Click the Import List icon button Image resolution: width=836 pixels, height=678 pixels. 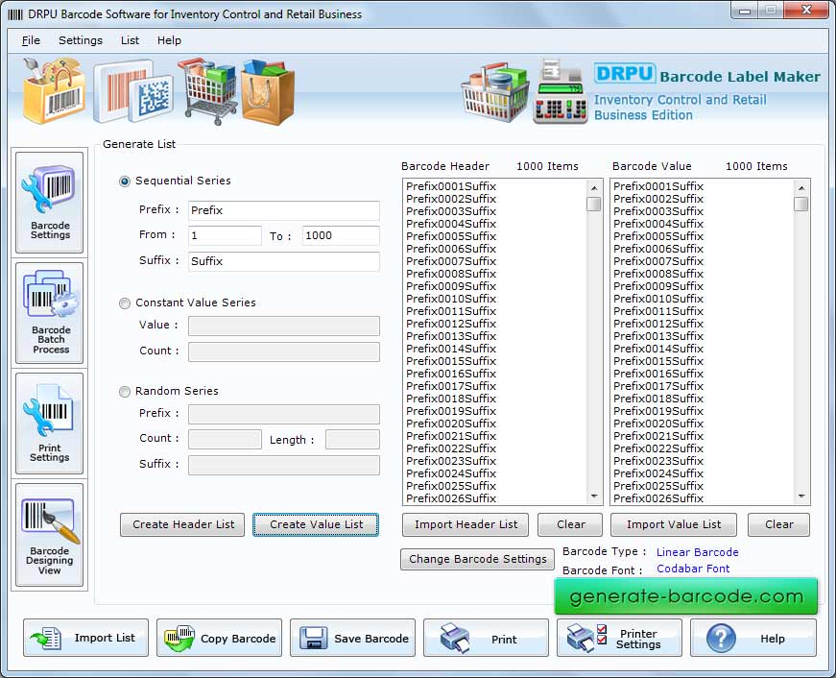point(85,638)
